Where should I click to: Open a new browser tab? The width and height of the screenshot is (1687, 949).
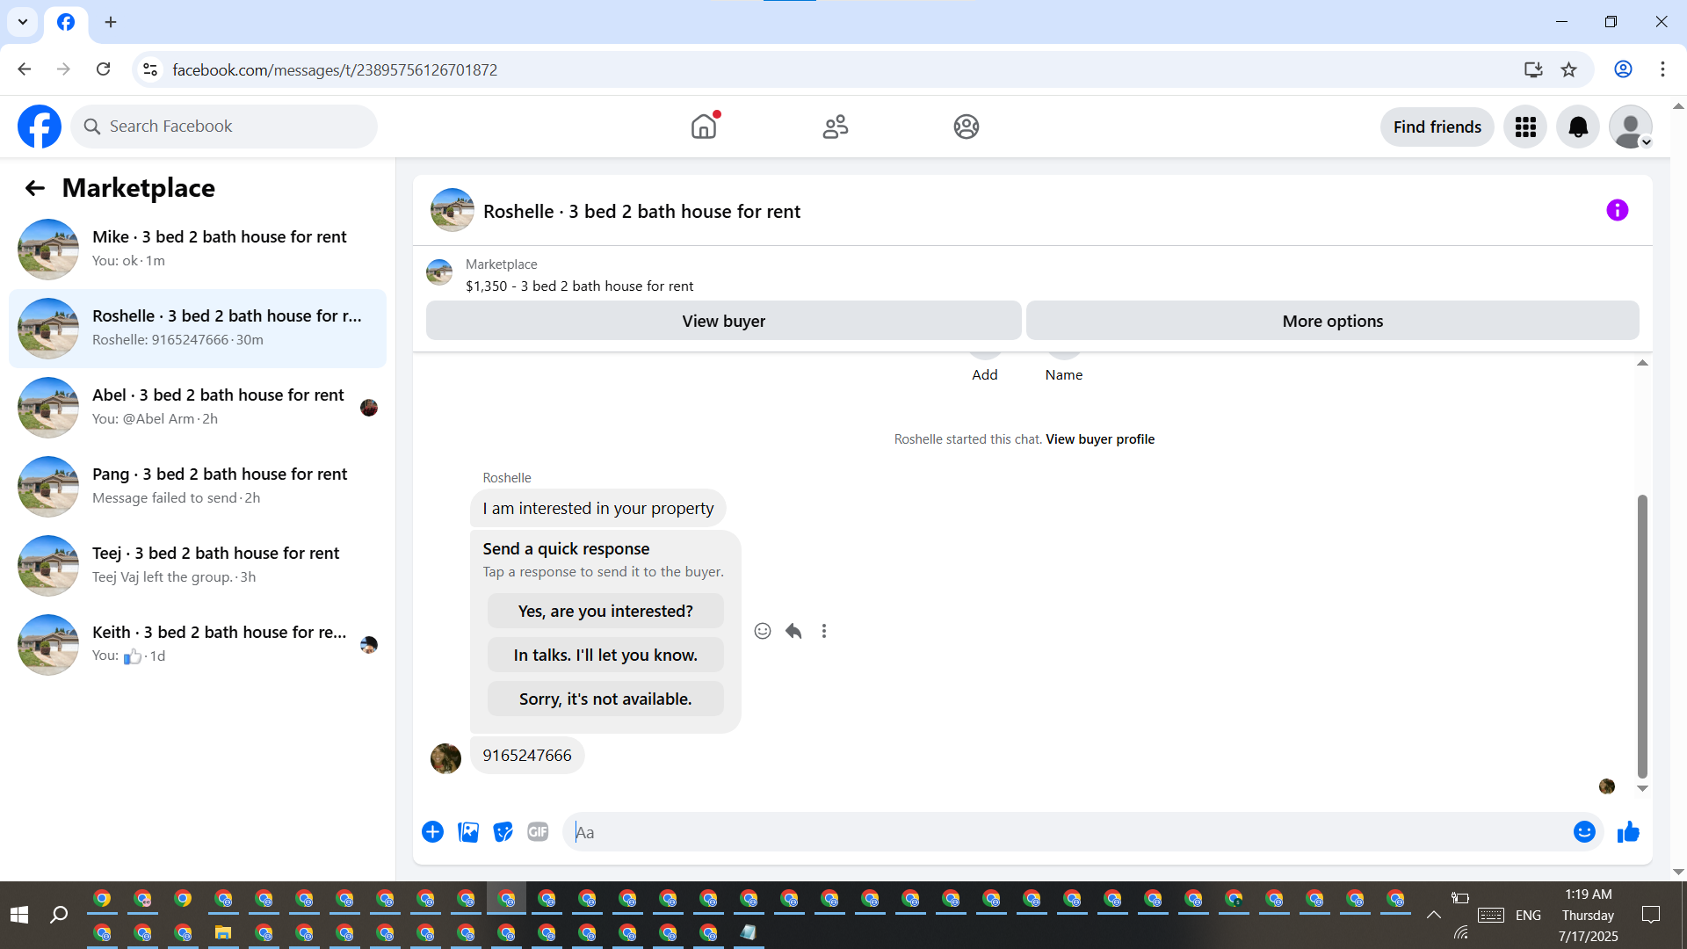click(x=111, y=22)
